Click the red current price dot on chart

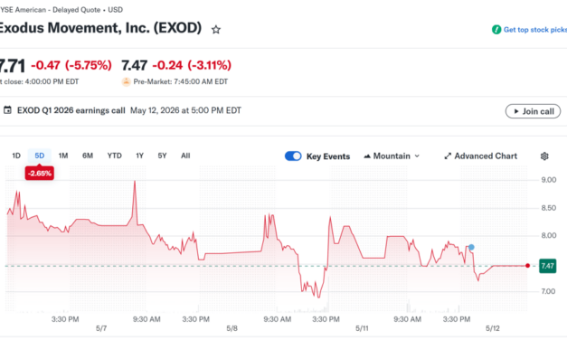pos(527,266)
